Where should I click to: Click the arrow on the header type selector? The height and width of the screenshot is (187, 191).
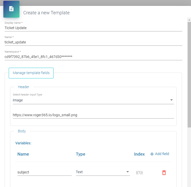tap(171, 100)
